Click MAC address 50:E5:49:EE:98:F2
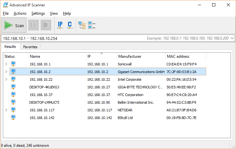This screenshot has height=149, width=236. coord(181,87)
